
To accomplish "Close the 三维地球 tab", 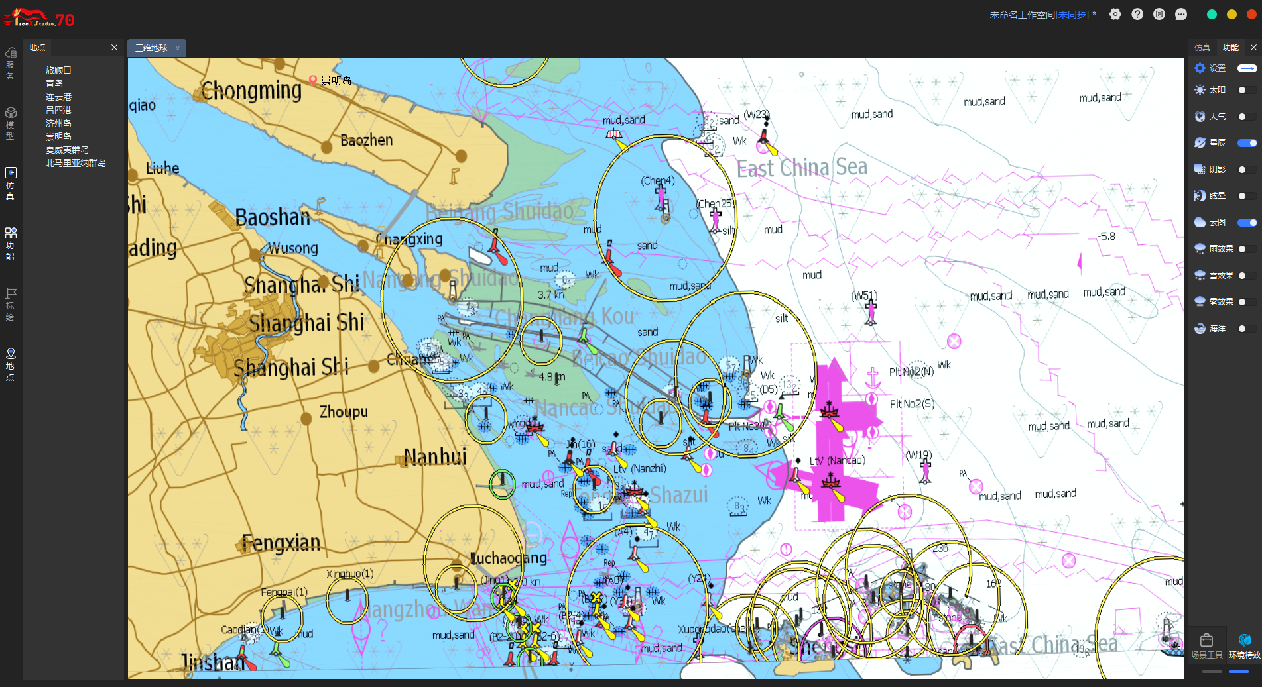I will (x=178, y=48).
